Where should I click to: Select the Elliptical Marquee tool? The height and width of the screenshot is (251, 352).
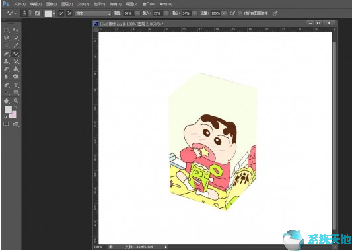click(7, 30)
